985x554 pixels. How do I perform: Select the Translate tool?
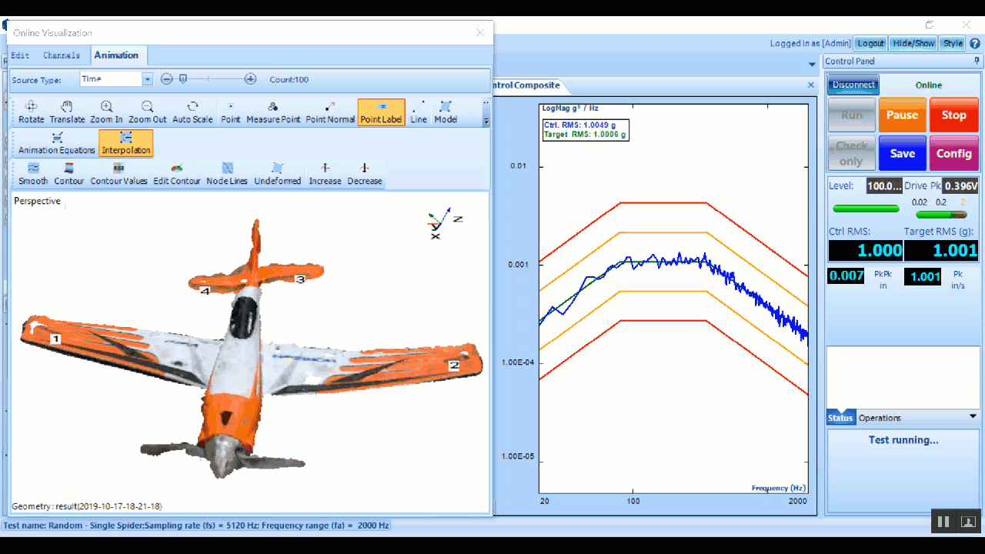click(68, 112)
